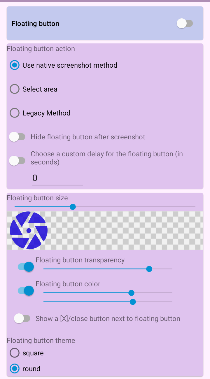Viewport: 210px width, 379px height.
Task: Choose the Select area radio option
Action: coord(15,89)
